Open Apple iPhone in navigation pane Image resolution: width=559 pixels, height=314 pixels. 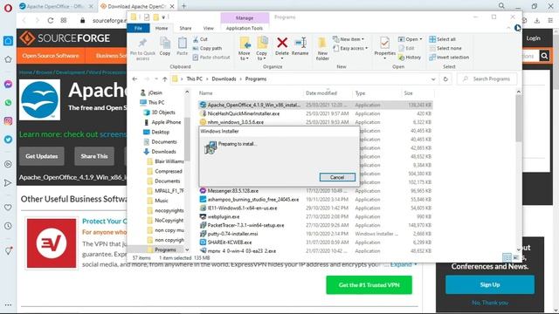pyautogui.click(x=166, y=122)
